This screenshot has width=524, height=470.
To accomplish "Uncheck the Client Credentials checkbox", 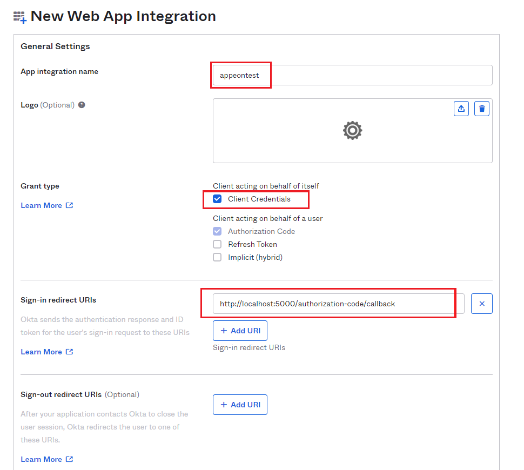I will [x=217, y=199].
